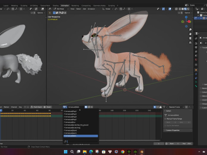
Task: Click the Start frame field in the timeline footer
Action: [175, 143]
